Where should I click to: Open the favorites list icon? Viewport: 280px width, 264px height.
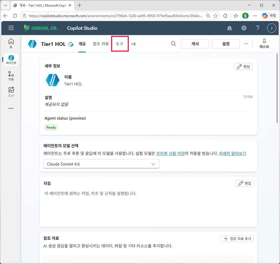[x=236, y=16]
